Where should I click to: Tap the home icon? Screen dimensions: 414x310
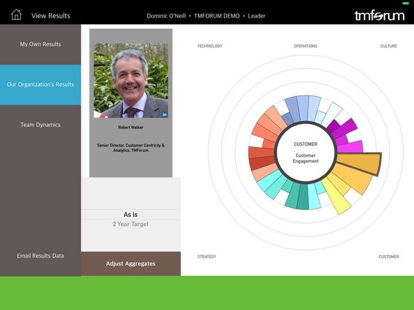pyautogui.click(x=16, y=14)
